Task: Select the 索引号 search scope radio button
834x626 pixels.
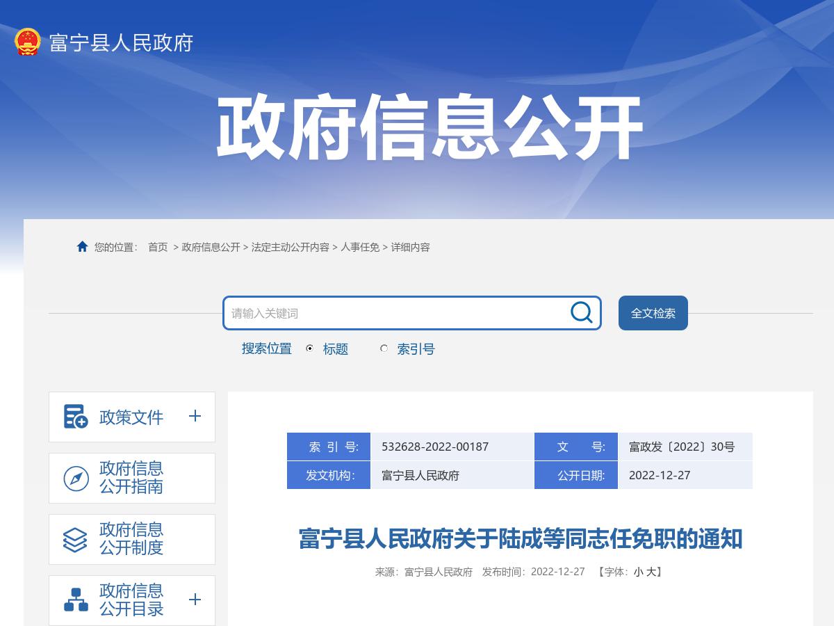Action: (384, 348)
